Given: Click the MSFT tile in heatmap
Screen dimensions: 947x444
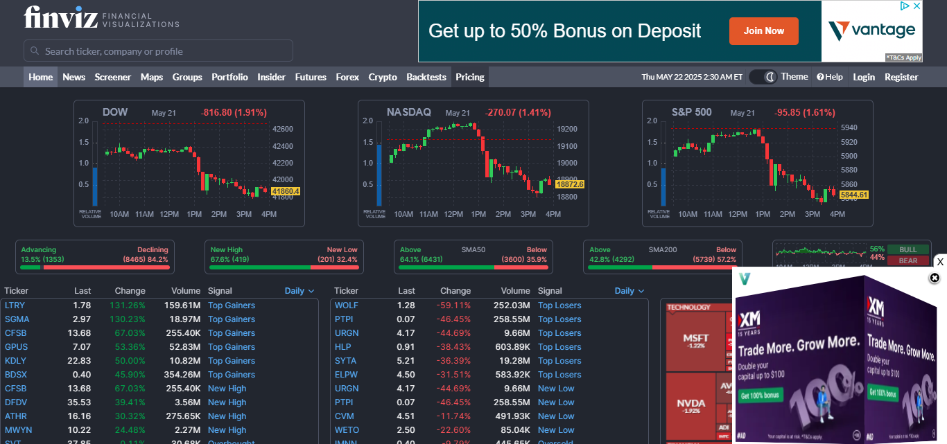Looking at the screenshot, I should [x=695, y=341].
